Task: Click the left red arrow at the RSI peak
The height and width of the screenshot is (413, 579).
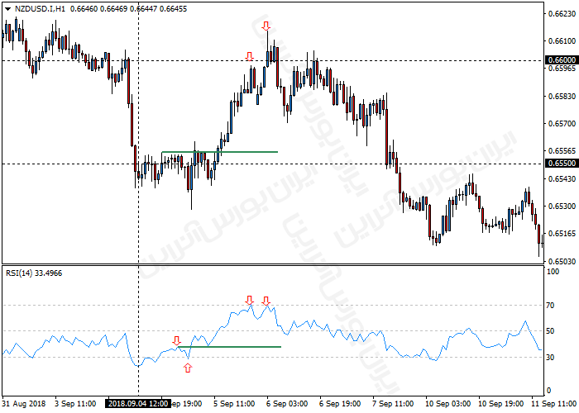Action: coord(249,299)
